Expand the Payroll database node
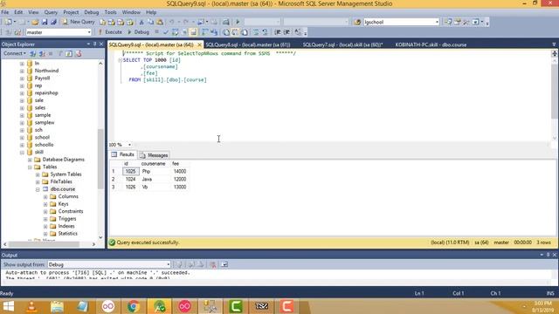The width and height of the screenshot is (559, 314). coord(22,78)
